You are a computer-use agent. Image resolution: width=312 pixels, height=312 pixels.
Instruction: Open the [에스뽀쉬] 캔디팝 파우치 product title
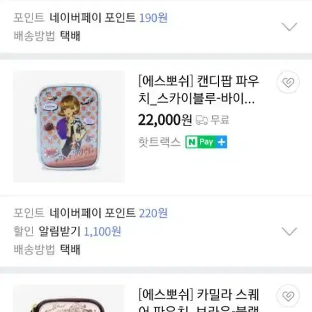tap(199, 90)
